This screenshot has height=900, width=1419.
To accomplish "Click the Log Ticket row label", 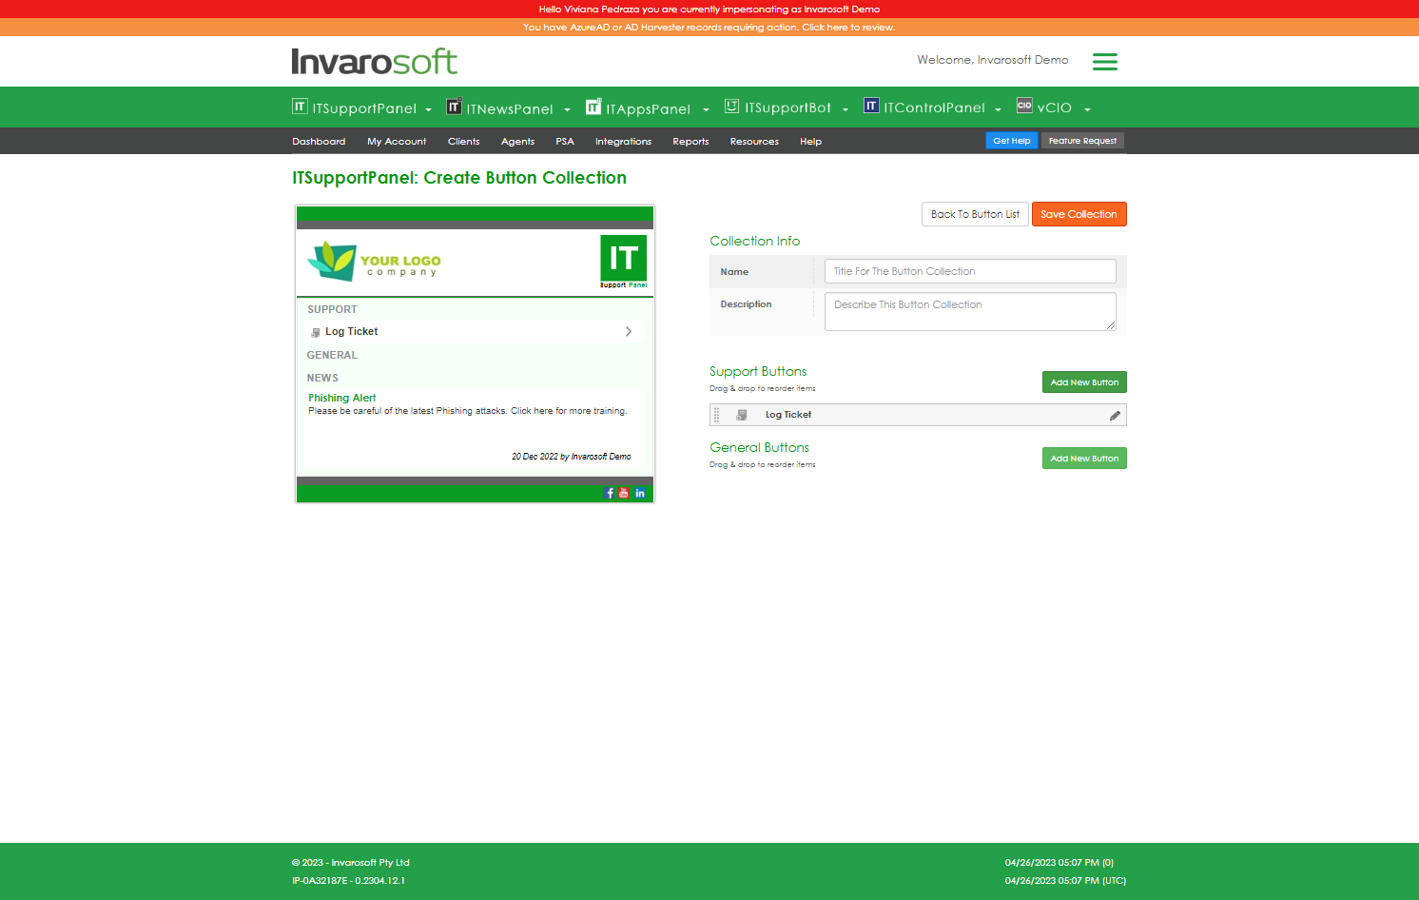I will [788, 415].
